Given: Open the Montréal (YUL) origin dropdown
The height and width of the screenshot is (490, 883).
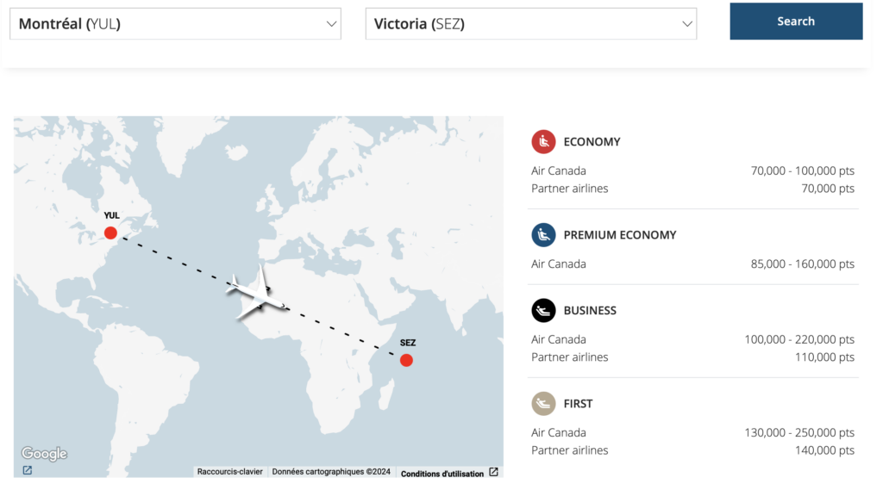Looking at the screenshot, I should pos(175,24).
